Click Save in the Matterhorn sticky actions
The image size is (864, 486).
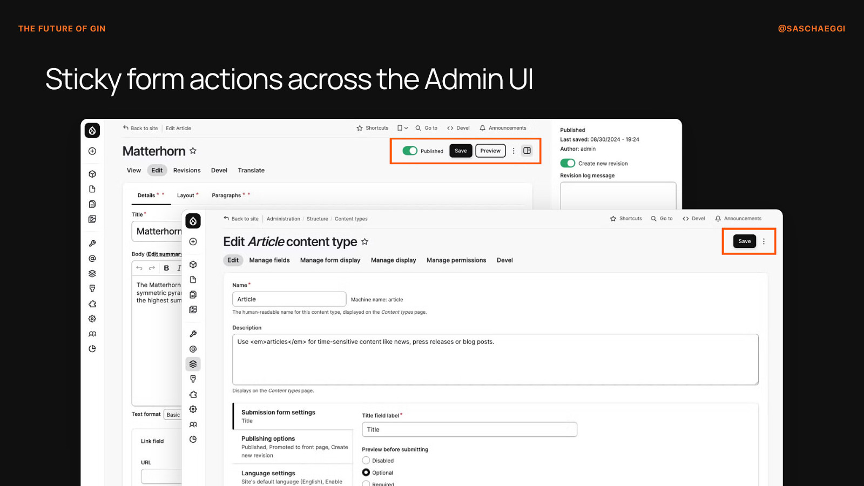point(461,151)
